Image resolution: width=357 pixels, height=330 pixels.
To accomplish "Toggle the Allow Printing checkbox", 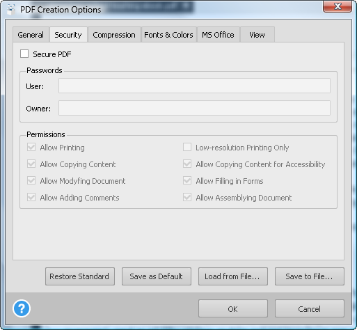I will click(31, 147).
